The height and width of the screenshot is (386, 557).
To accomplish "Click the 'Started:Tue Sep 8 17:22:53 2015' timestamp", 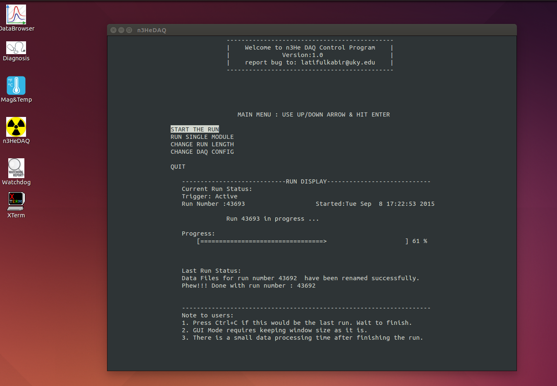I will [x=375, y=204].
